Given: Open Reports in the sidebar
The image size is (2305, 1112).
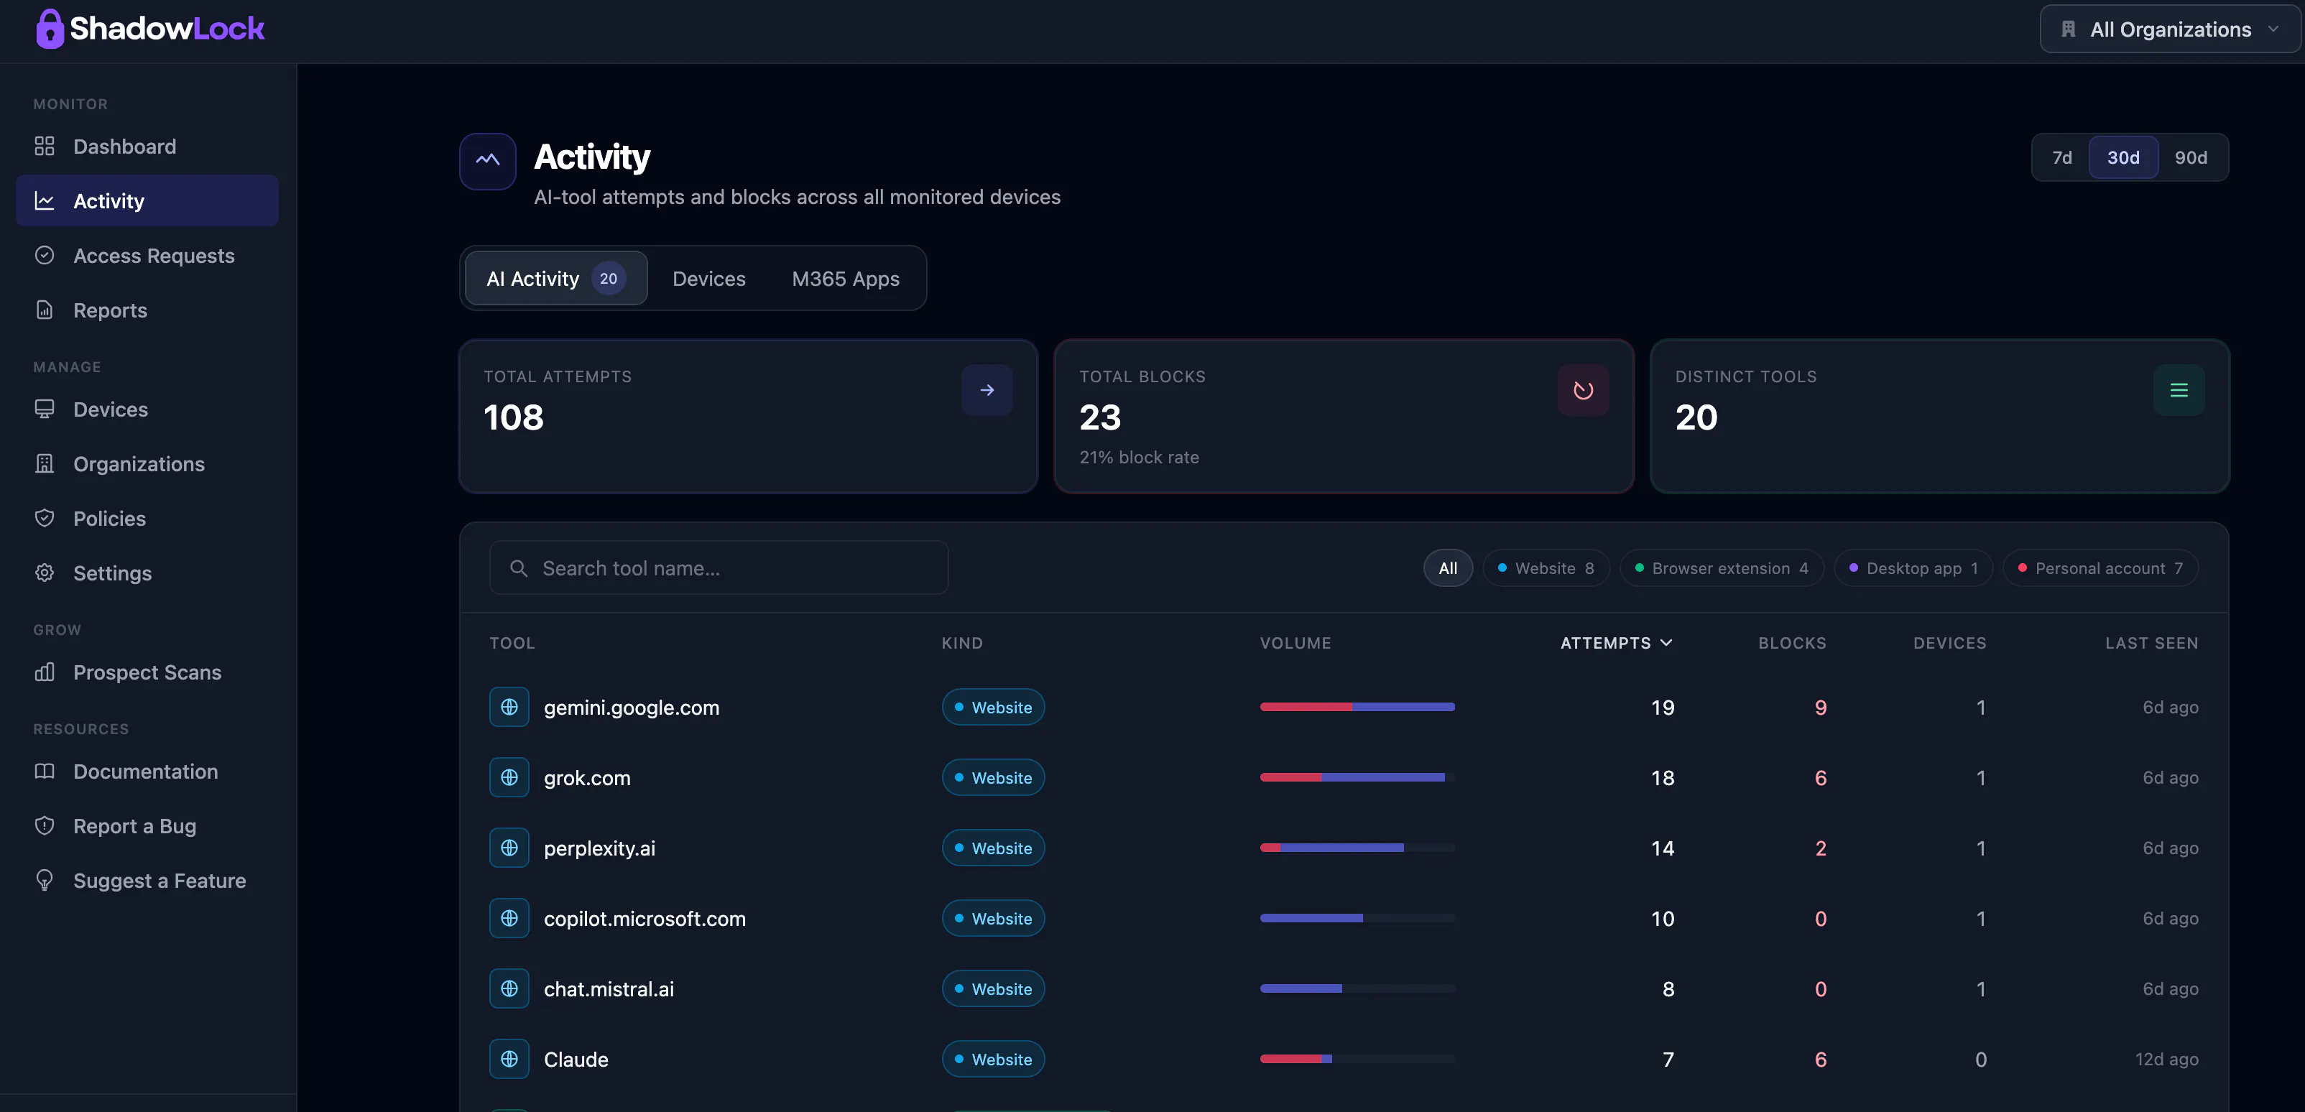Looking at the screenshot, I should tap(147, 310).
